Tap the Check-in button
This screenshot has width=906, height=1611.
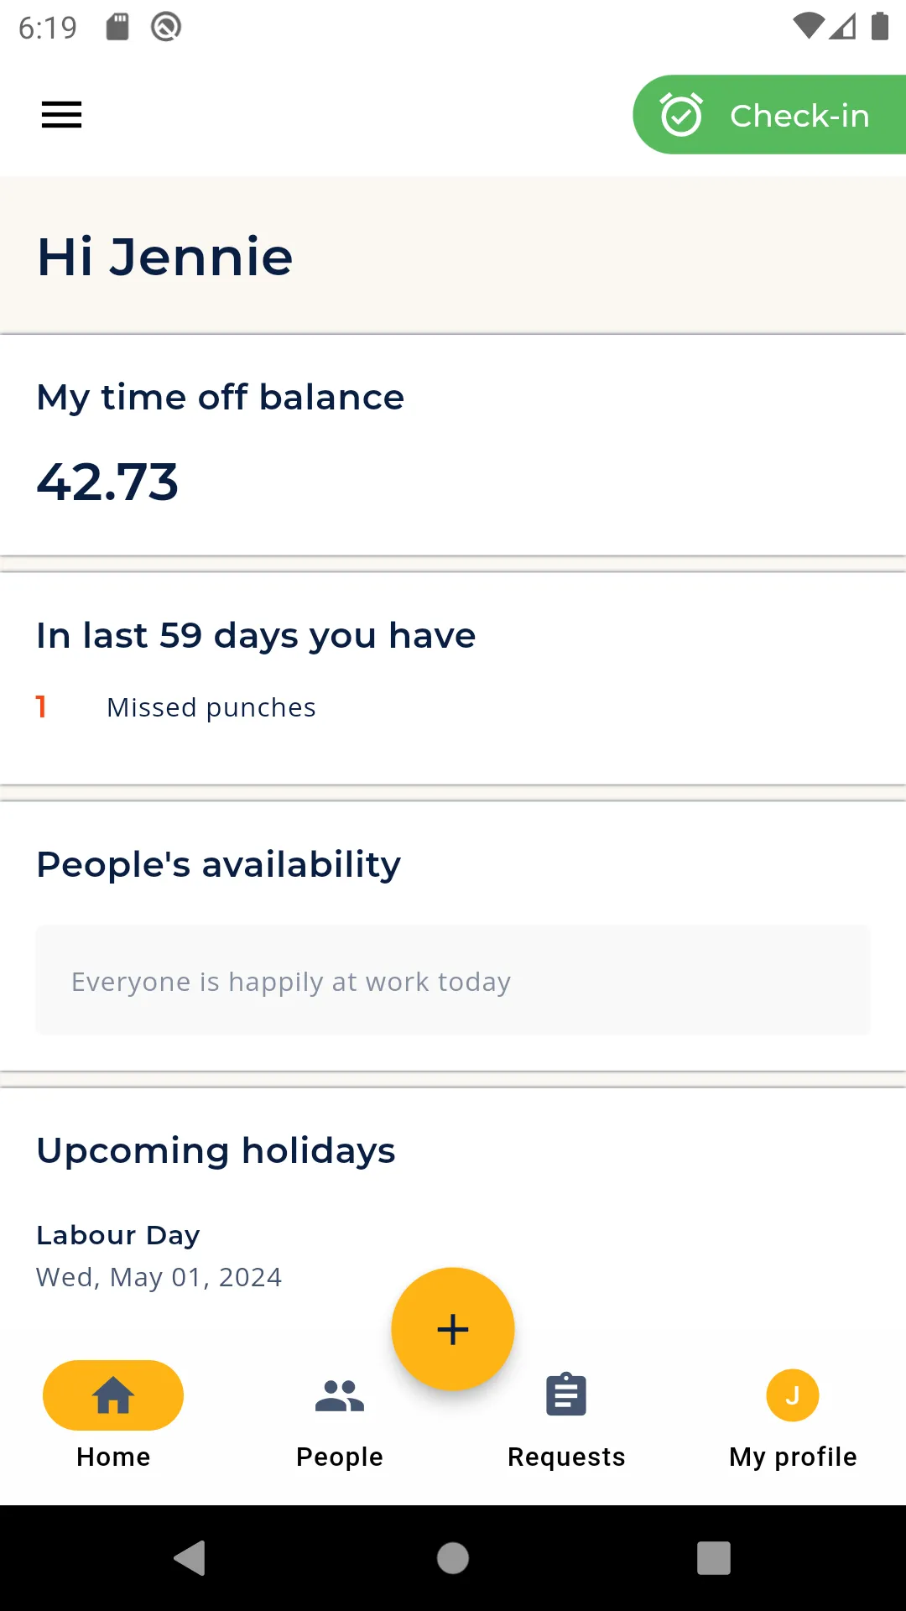tap(769, 115)
